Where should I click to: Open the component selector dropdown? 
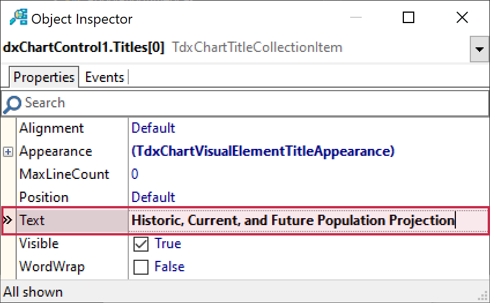(479, 49)
